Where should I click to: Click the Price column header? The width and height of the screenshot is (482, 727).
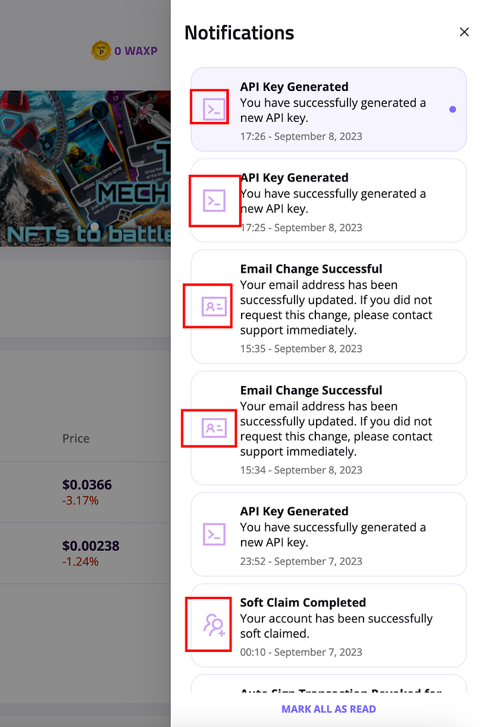76,438
